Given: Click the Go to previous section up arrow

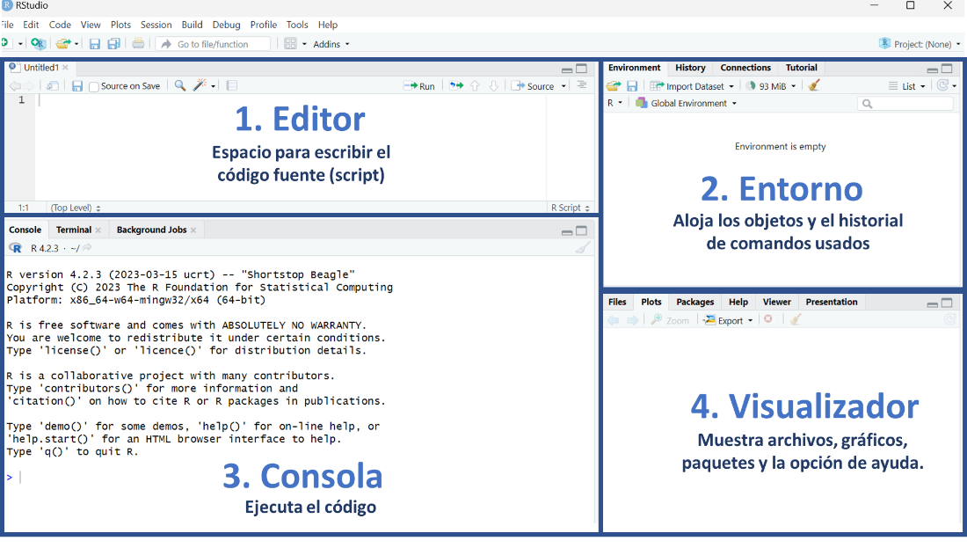Looking at the screenshot, I should tap(475, 86).
